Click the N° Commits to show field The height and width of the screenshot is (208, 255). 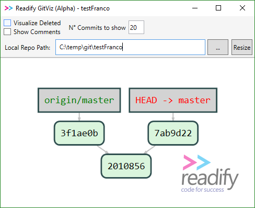(136, 27)
